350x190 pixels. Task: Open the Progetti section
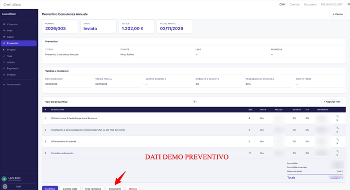(x=11, y=50)
